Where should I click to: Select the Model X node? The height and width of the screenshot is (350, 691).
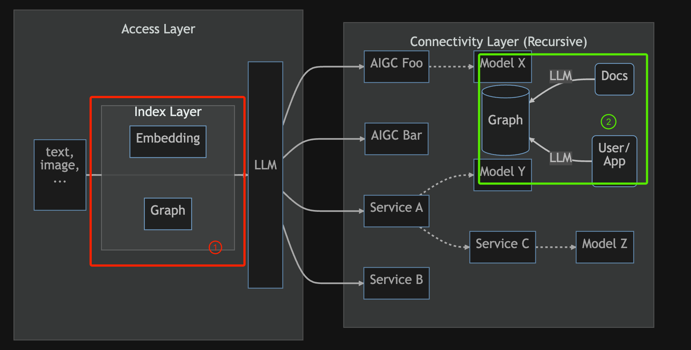[x=503, y=67]
